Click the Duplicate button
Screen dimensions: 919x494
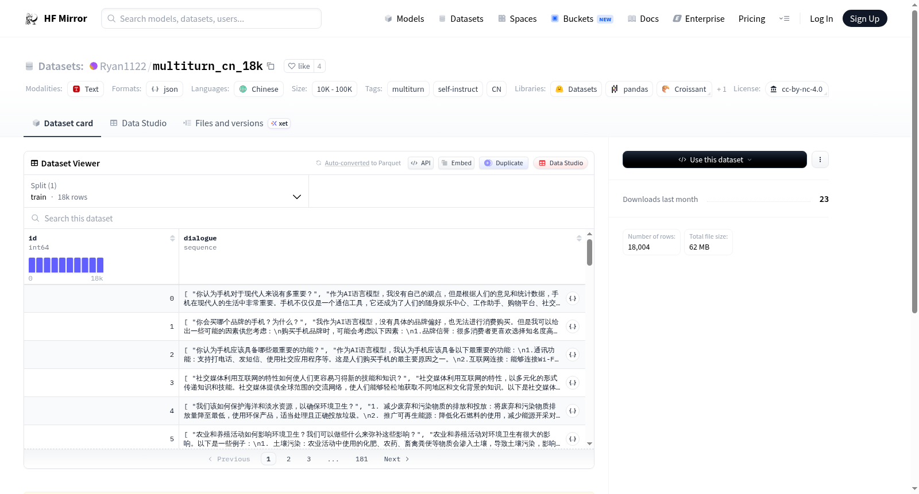click(x=504, y=163)
